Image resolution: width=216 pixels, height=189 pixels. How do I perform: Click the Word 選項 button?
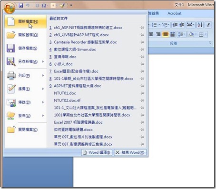97,152
